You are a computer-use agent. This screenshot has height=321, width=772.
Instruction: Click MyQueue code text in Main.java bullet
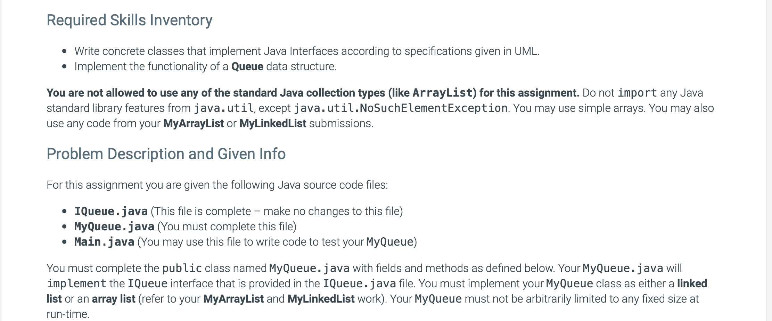coord(389,242)
